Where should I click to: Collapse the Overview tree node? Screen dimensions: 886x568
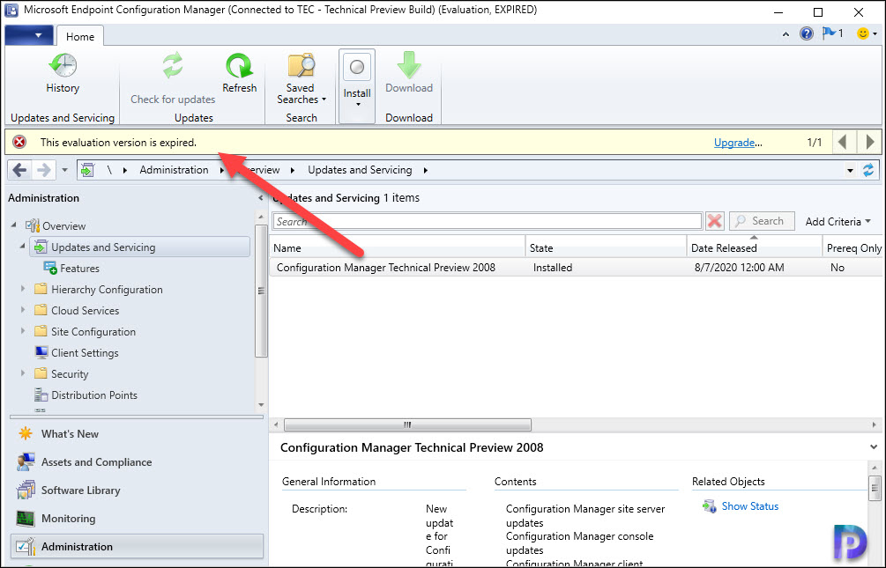tap(14, 225)
